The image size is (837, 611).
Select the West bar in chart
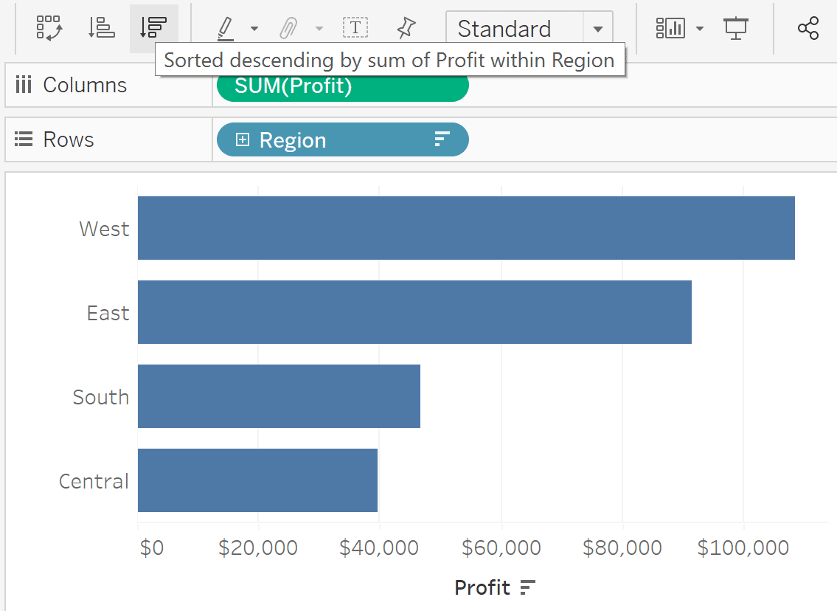point(466,228)
